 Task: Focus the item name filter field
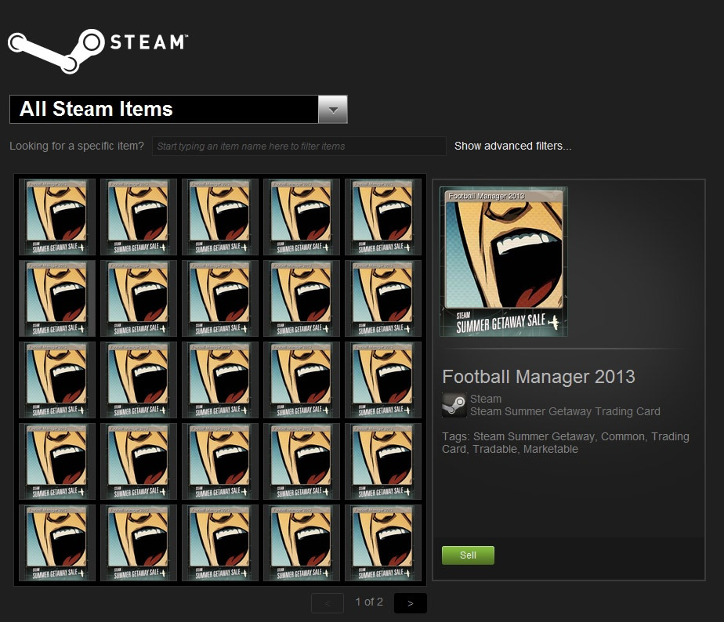coord(299,146)
